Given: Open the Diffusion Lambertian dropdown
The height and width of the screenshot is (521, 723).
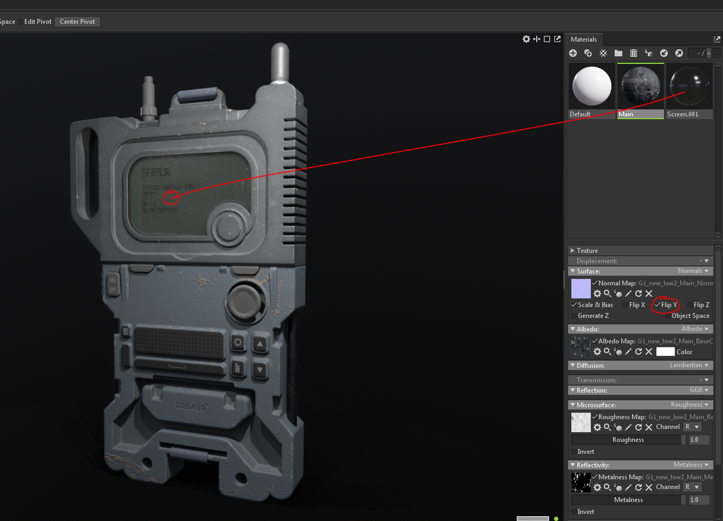Looking at the screenshot, I should click(689, 365).
